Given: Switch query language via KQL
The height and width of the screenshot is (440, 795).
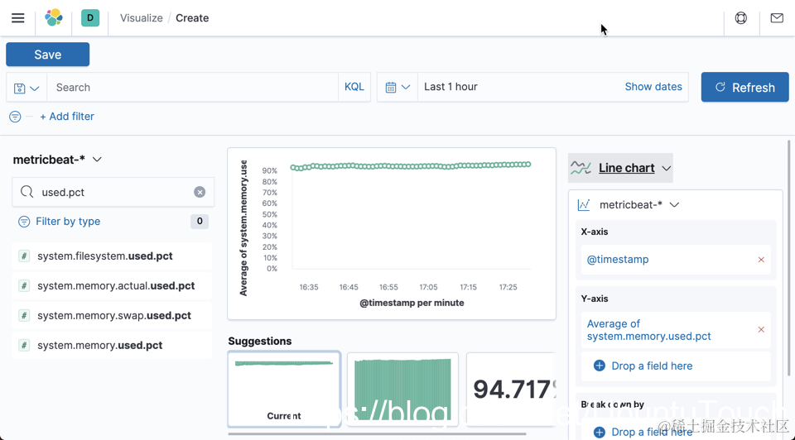Looking at the screenshot, I should click(354, 87).
